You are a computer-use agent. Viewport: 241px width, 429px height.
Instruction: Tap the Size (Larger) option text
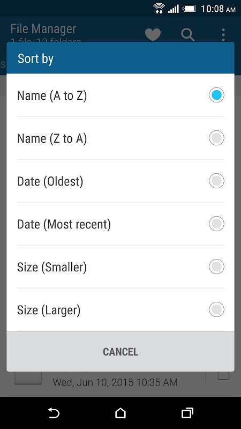[49, 310]
